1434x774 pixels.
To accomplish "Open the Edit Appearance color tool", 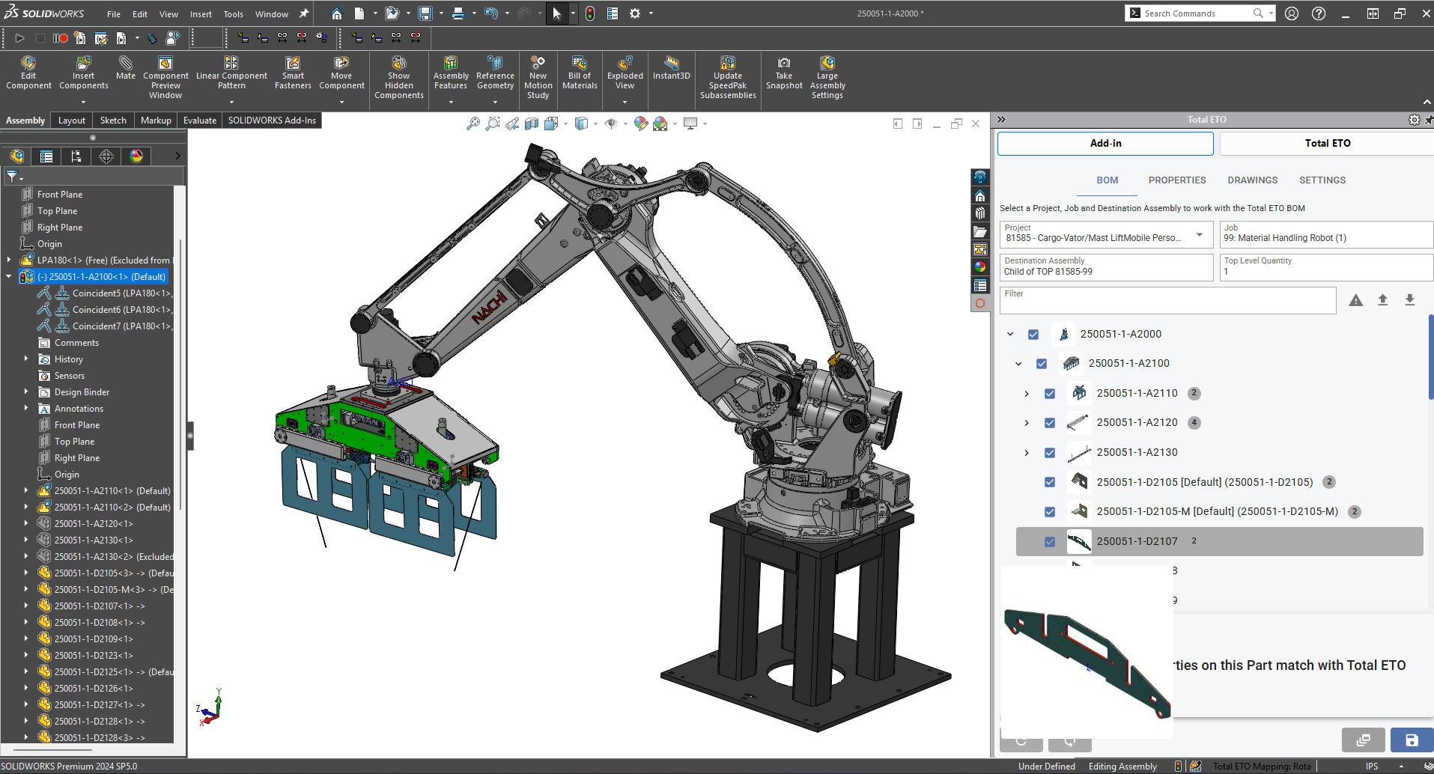I will [x=640, y=123].
